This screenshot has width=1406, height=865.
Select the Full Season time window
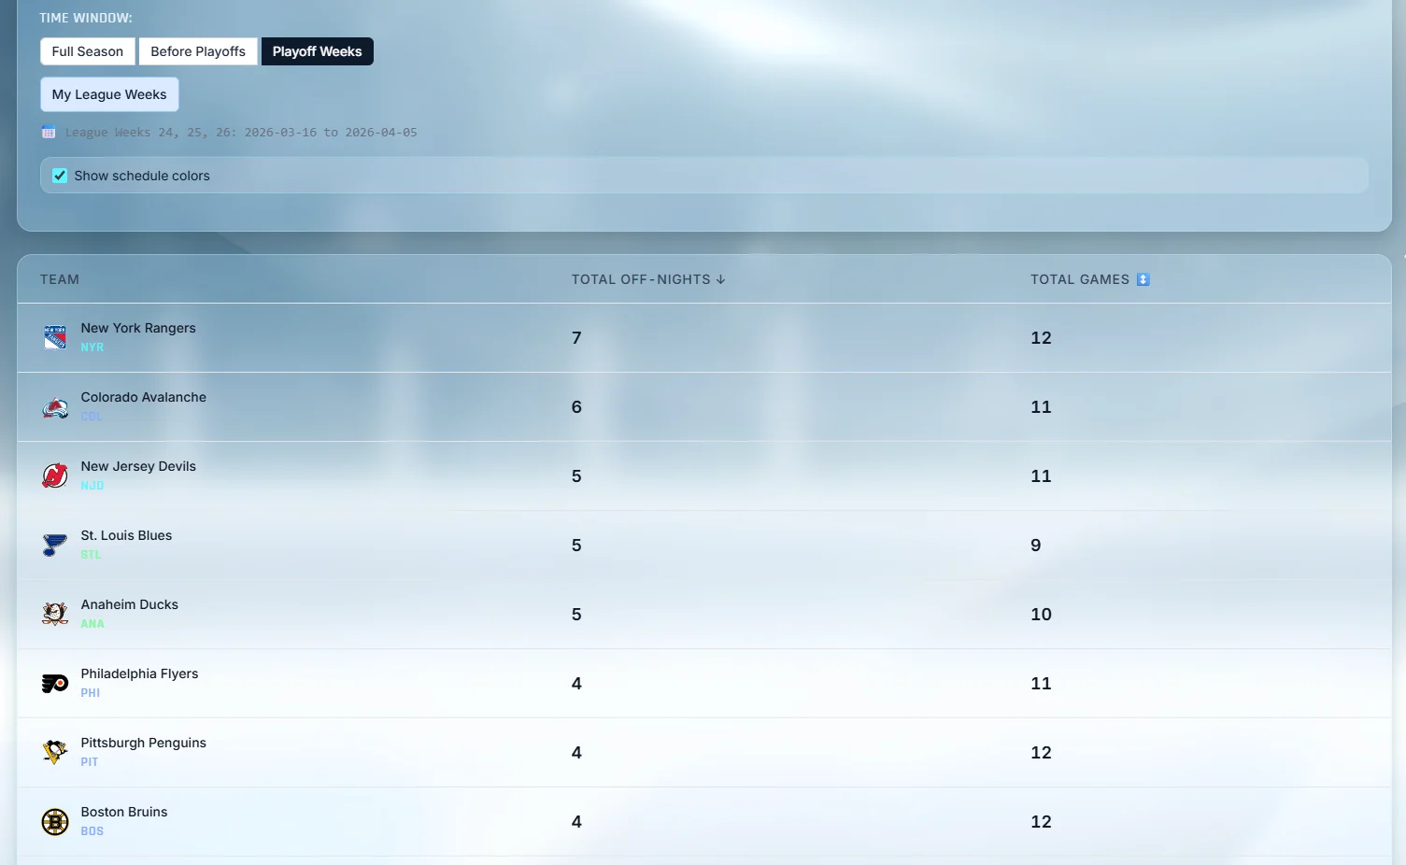(x=88, y=51)
